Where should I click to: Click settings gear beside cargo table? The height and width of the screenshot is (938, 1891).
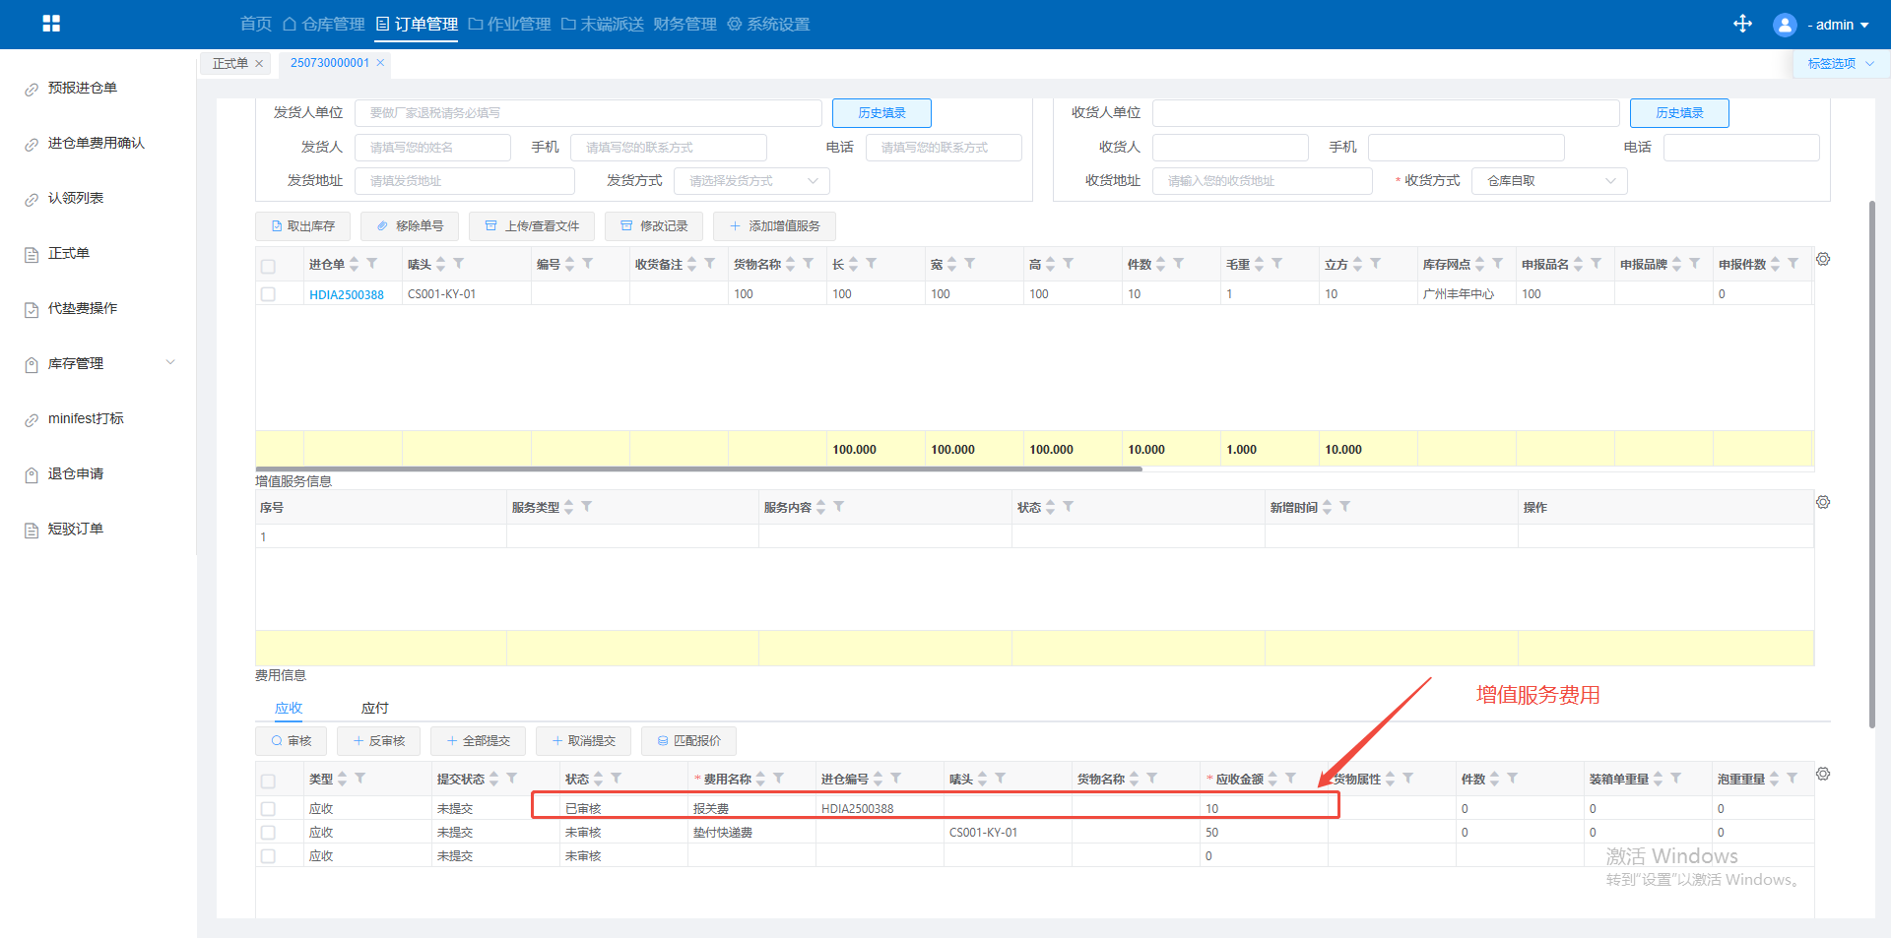pyautogui.click(x=1823, y=260)
